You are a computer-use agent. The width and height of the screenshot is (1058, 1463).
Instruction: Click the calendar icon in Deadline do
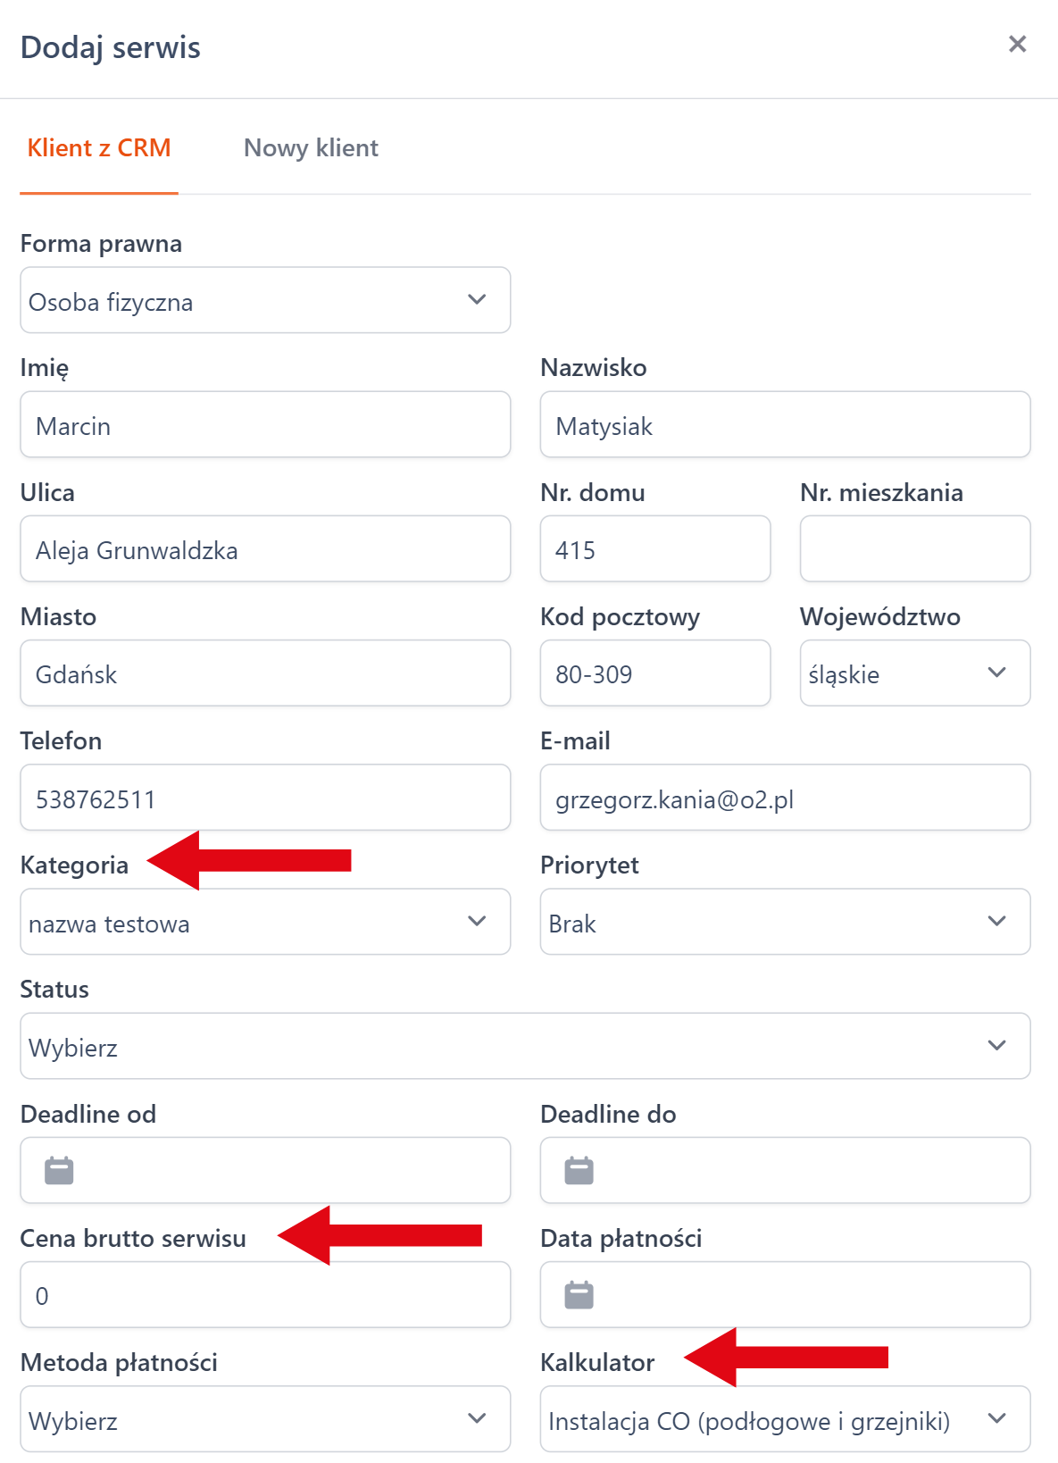pyautogui.click(x=579, y=1170)
